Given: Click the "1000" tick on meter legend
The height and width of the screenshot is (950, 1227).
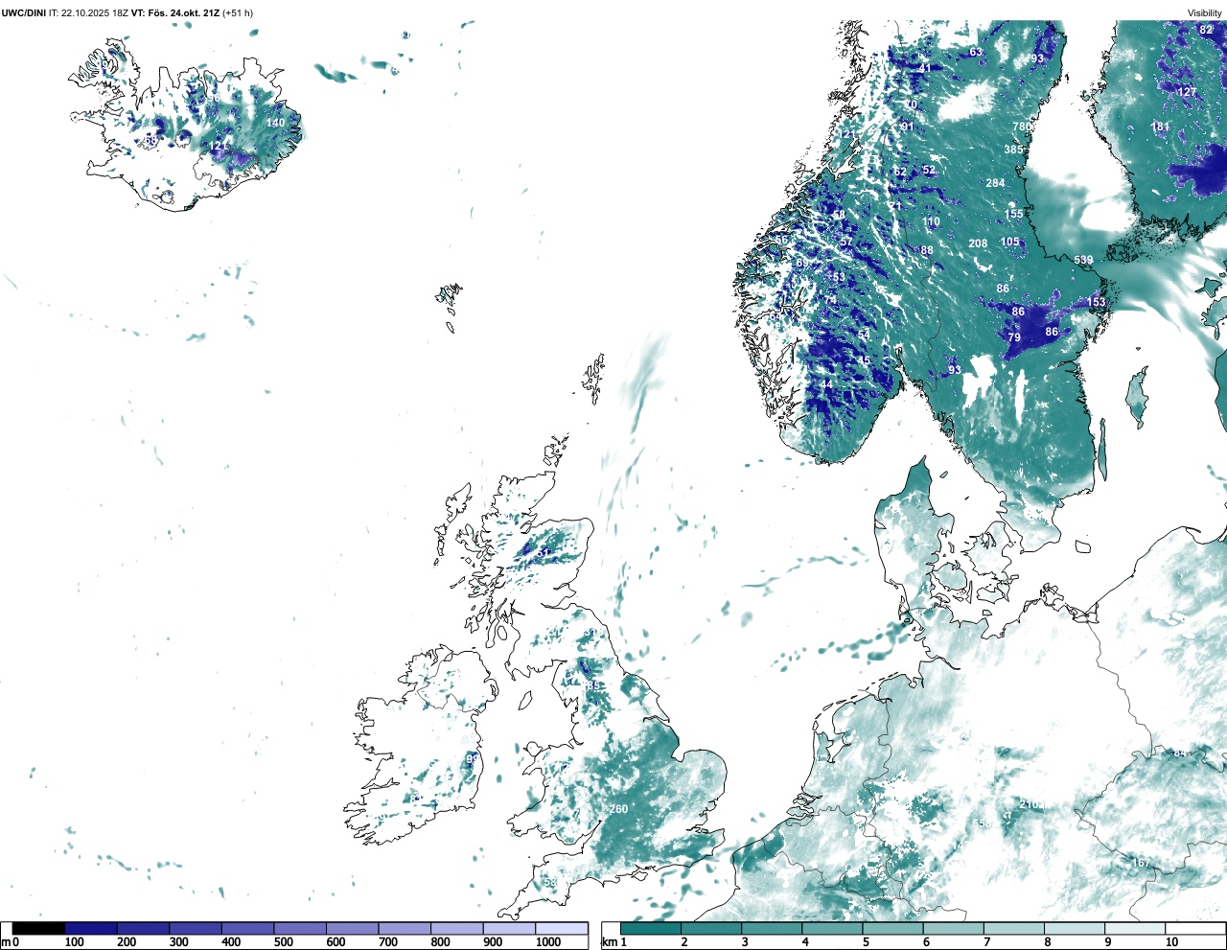Looking at the screenshot, I should (x=548, y=942).
